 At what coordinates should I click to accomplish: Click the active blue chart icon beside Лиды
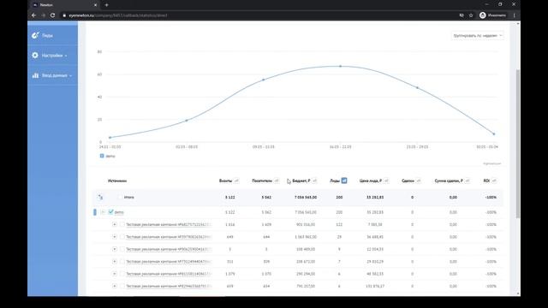344,181
